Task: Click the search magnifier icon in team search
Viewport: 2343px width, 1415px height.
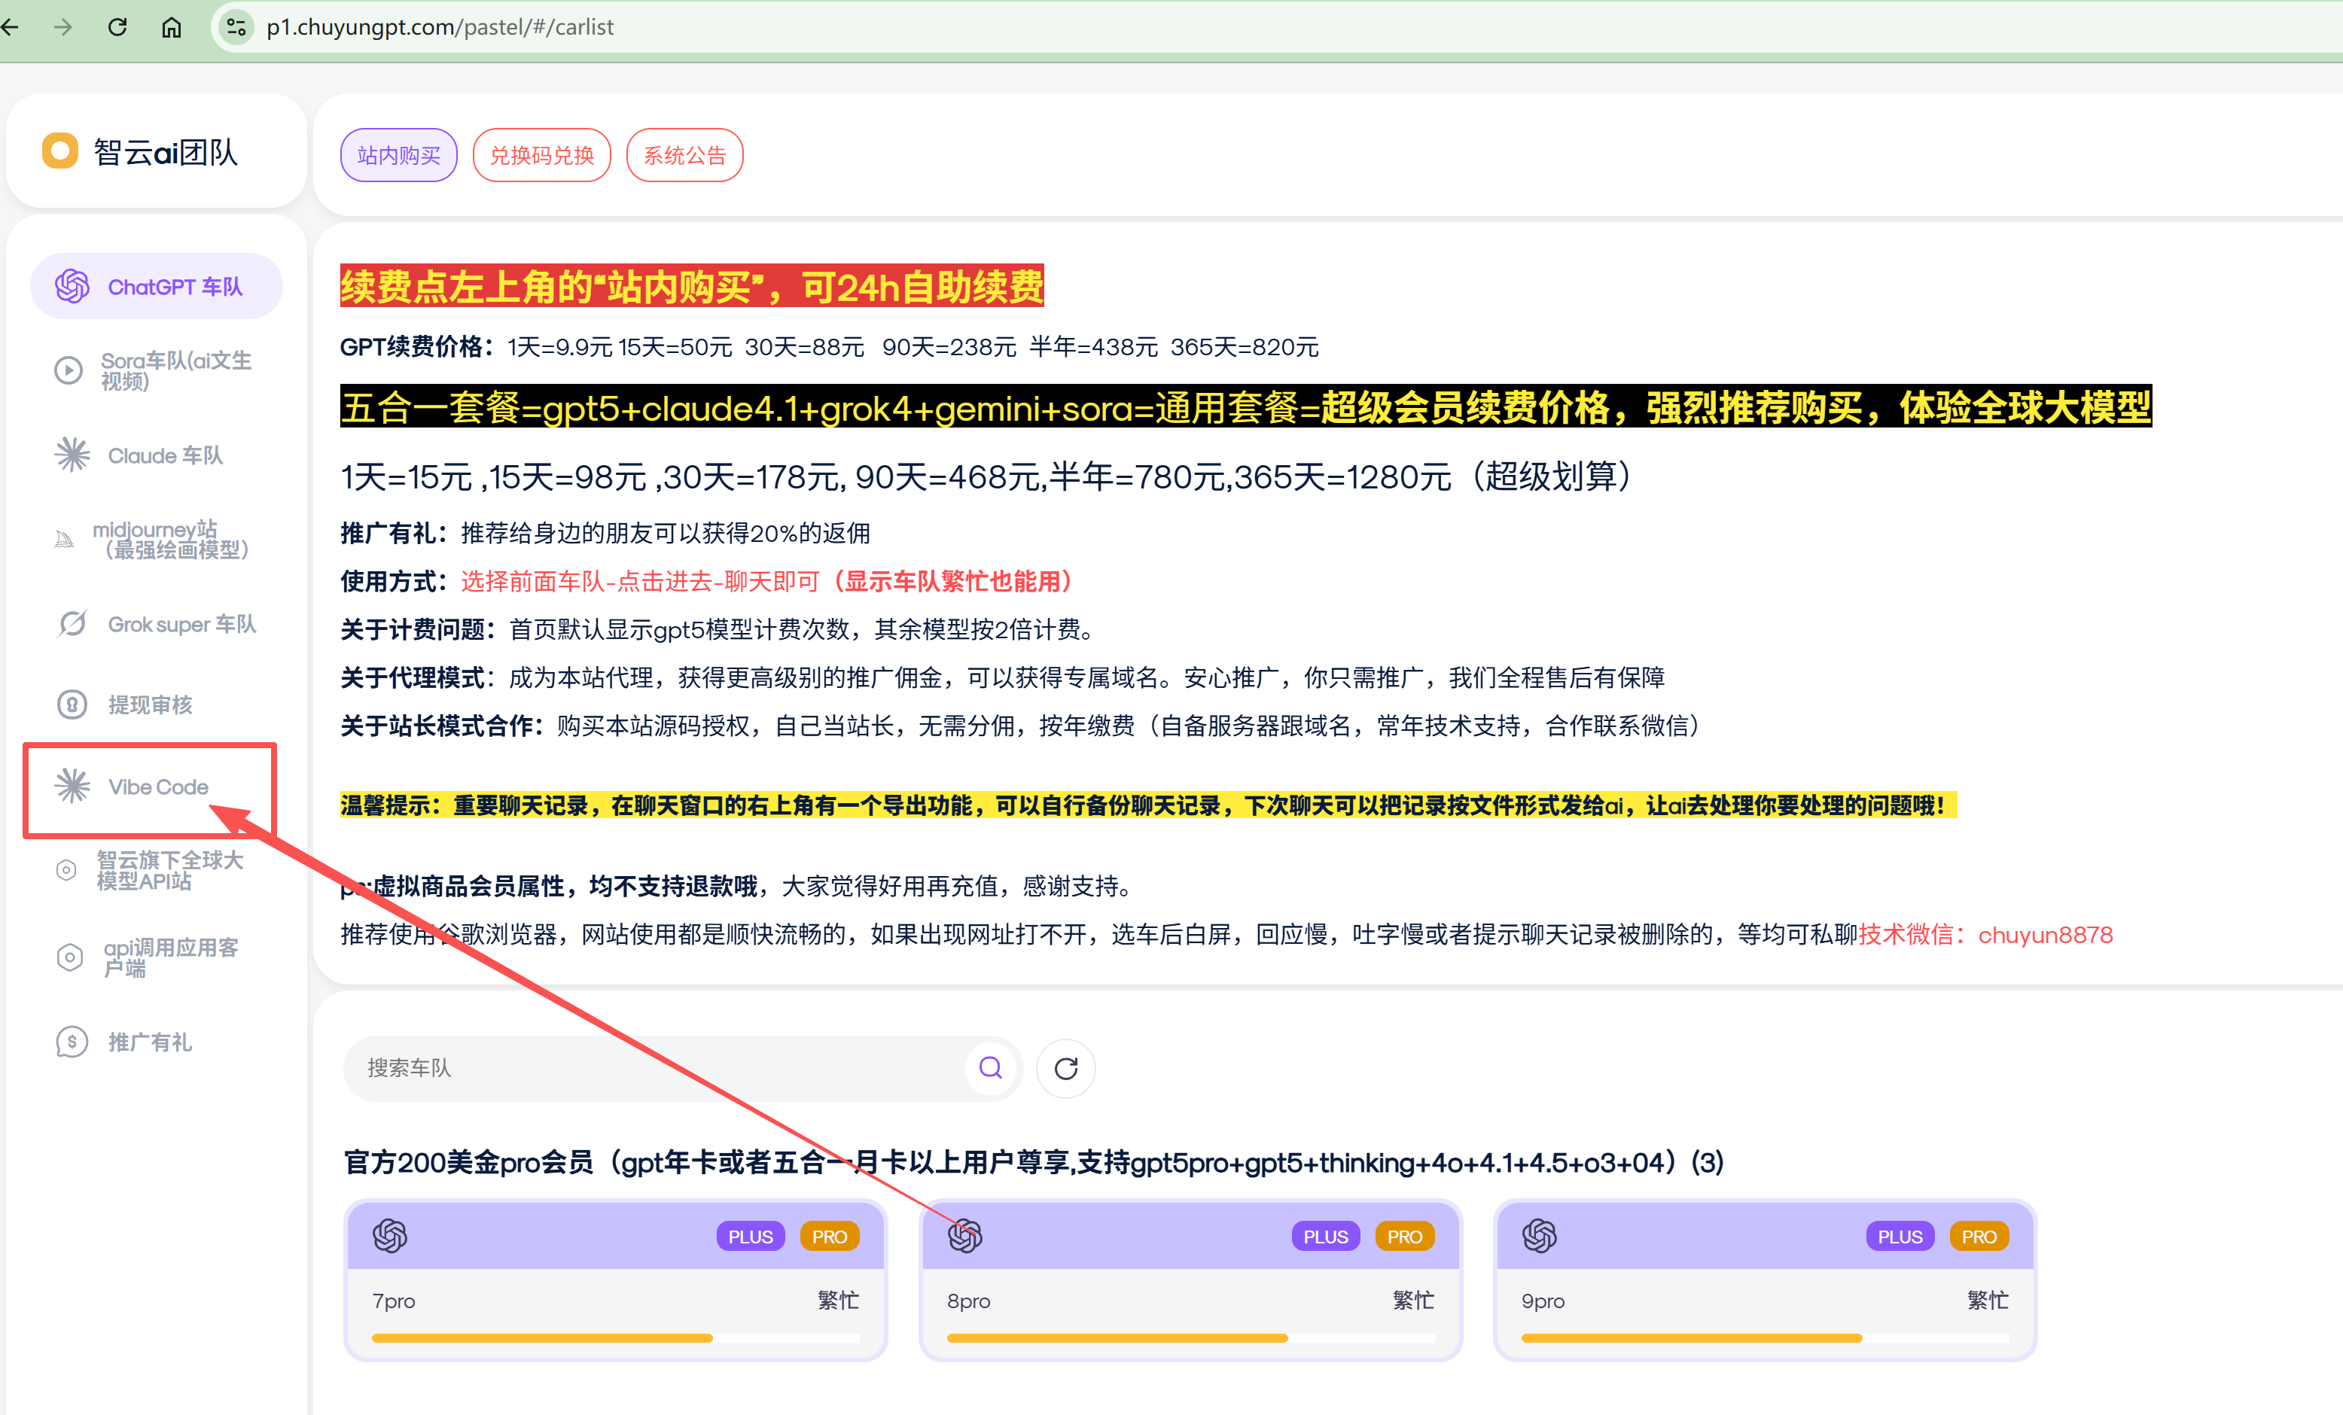Action: [990, 1068]
